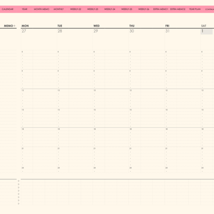
Task: Open day 27 under MON
Action: 24,31
